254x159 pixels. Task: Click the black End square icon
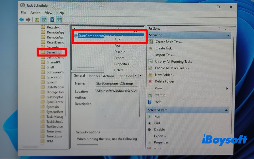tap(149, 123)
